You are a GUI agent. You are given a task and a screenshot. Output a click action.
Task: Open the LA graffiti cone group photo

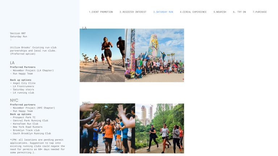[155, 55]
